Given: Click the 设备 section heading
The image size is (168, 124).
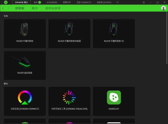Looking at the screenshot, I should pyautogui.click(x=6, y=16).
